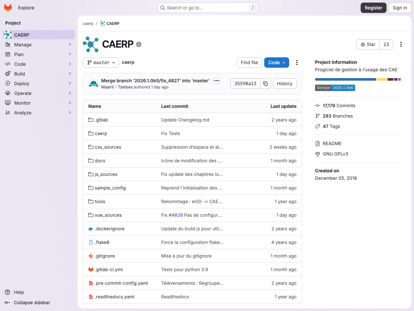The image size is (414, 311).
Task: Click the Help icon in the bottom sidebar
Action: pos(7,292)
